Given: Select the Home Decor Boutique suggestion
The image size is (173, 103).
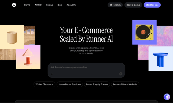Looking at the screenshot, I should 70,84.
